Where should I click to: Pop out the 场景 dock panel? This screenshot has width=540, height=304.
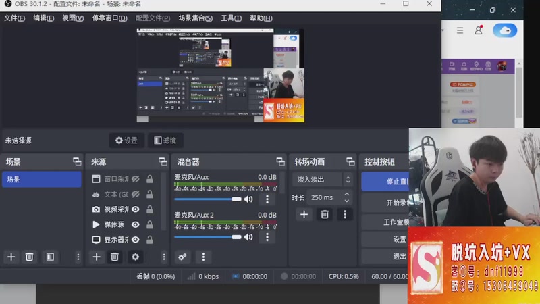tap(77, 161)
